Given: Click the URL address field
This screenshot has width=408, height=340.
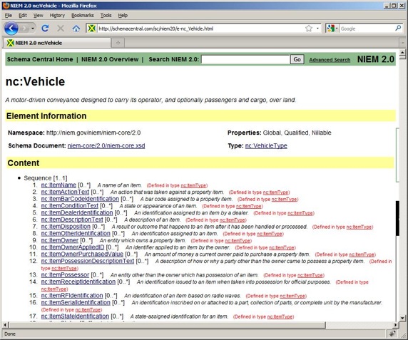Looking at the screenshot, I should click(x=200, y=29).
